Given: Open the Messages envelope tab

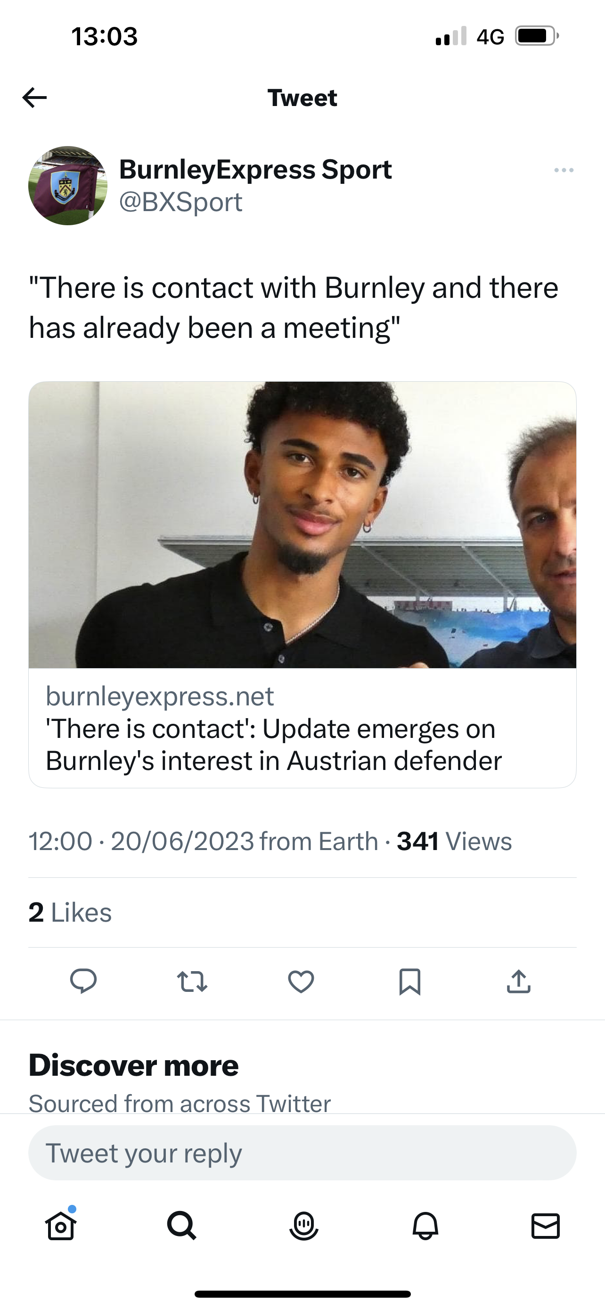Looking at the screenshot, I should 546,1226.
